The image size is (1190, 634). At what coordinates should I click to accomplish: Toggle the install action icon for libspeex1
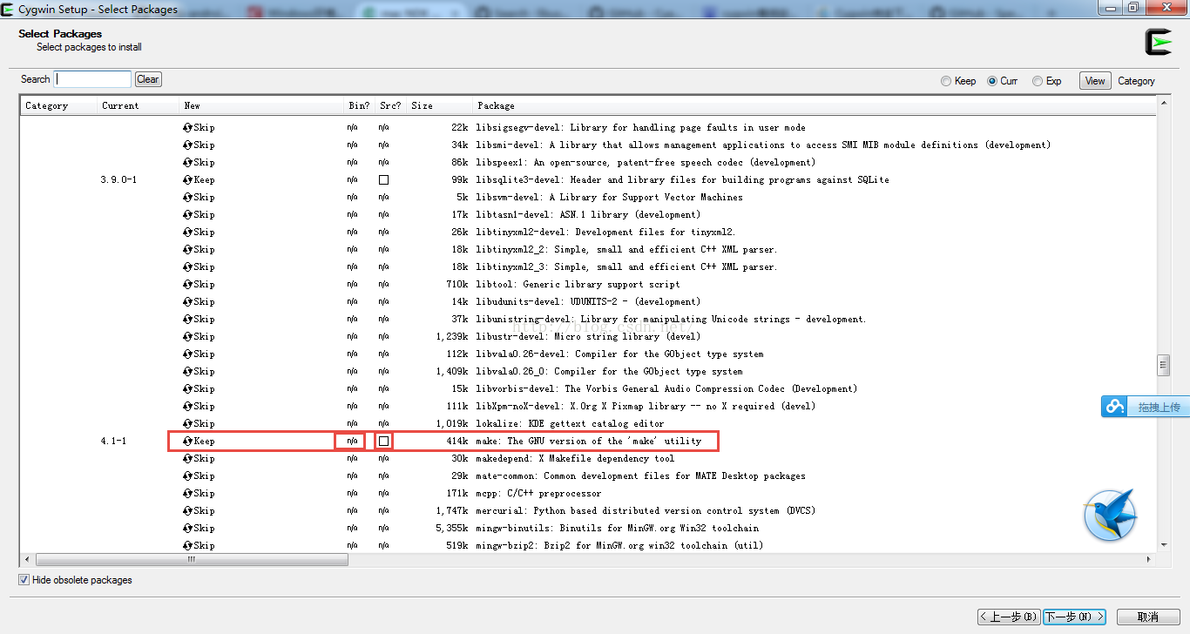point(187,162)
